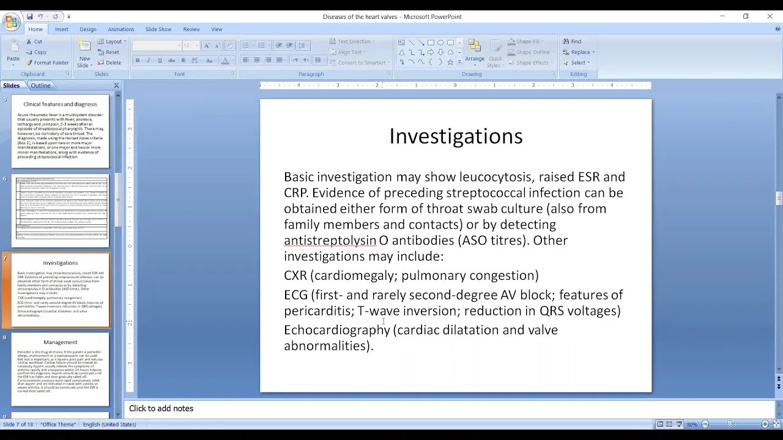Open the View ribbon tab
783x440 pixels.
217,29
